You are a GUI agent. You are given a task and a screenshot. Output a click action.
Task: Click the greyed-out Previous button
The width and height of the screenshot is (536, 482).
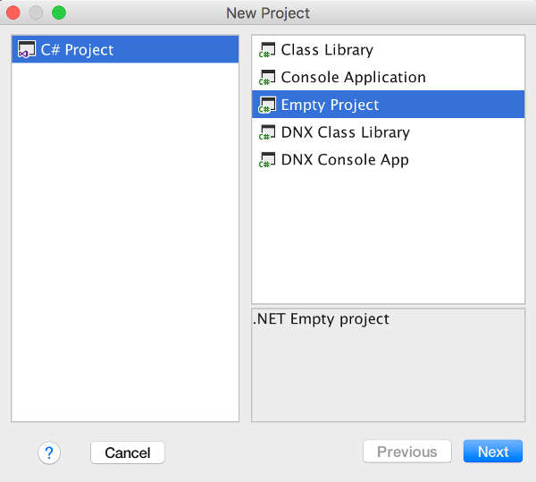coord(406,452)
